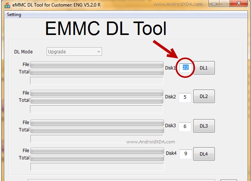This screenshot has height=181, width=251.
Task: Click the status box under Disk3 bars
Action: (97, 139)
